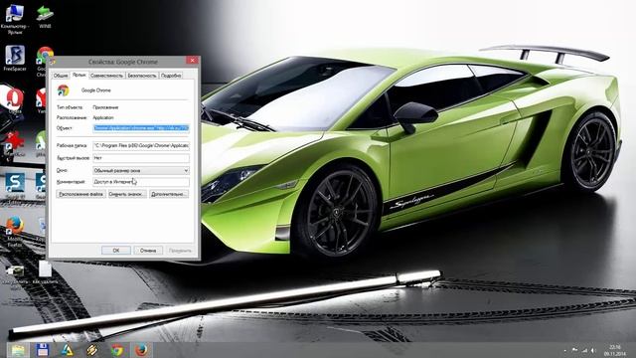Click the gold striped taskbar icon
The width and height of the screenshot is (636, 358).
(x=92, y=349)
